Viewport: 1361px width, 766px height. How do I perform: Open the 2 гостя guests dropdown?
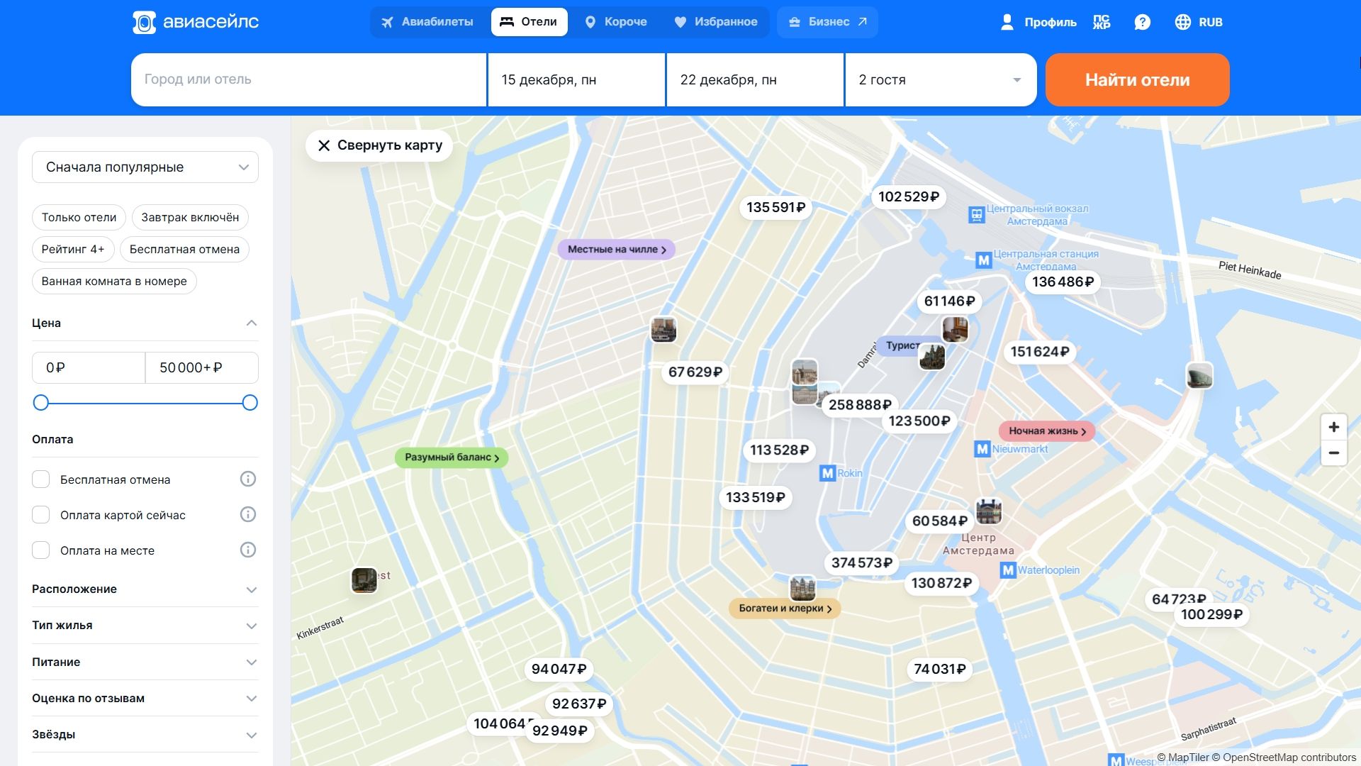coord(940,80)
